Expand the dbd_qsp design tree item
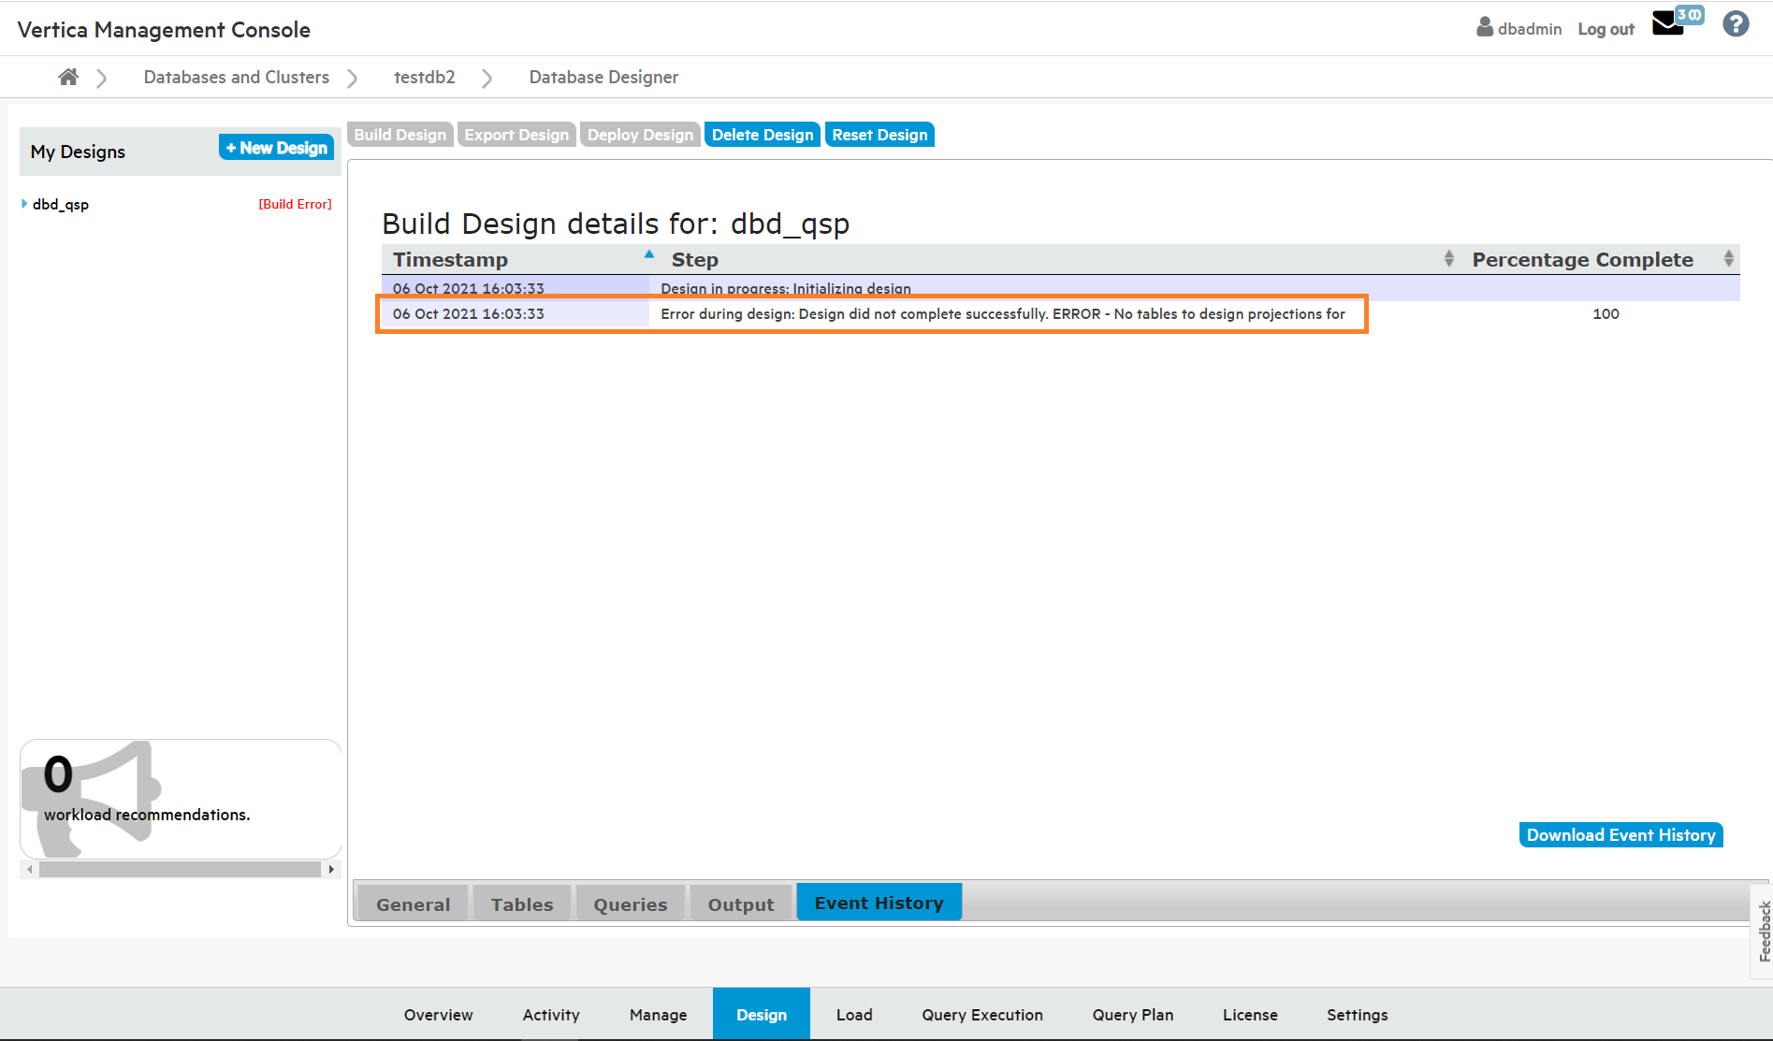The height and width of the screenshot is (1041, 1773). pos(24,204)
